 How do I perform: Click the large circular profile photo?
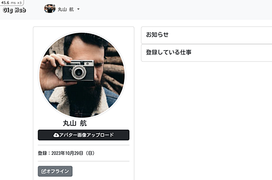coord(82,75)
